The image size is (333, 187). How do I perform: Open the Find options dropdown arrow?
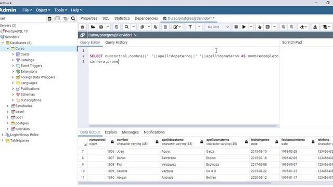coord(133,27)
